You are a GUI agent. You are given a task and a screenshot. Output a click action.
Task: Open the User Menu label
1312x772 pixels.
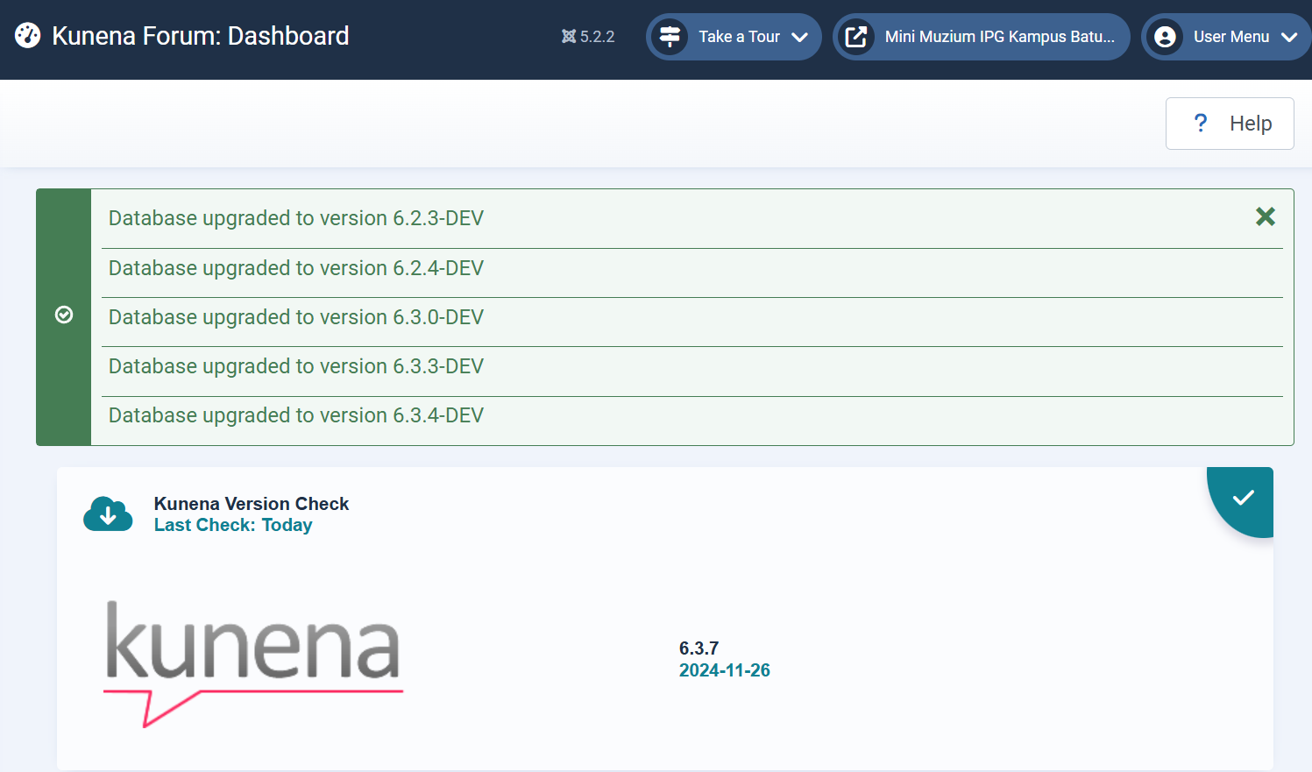pos(1230,37)
